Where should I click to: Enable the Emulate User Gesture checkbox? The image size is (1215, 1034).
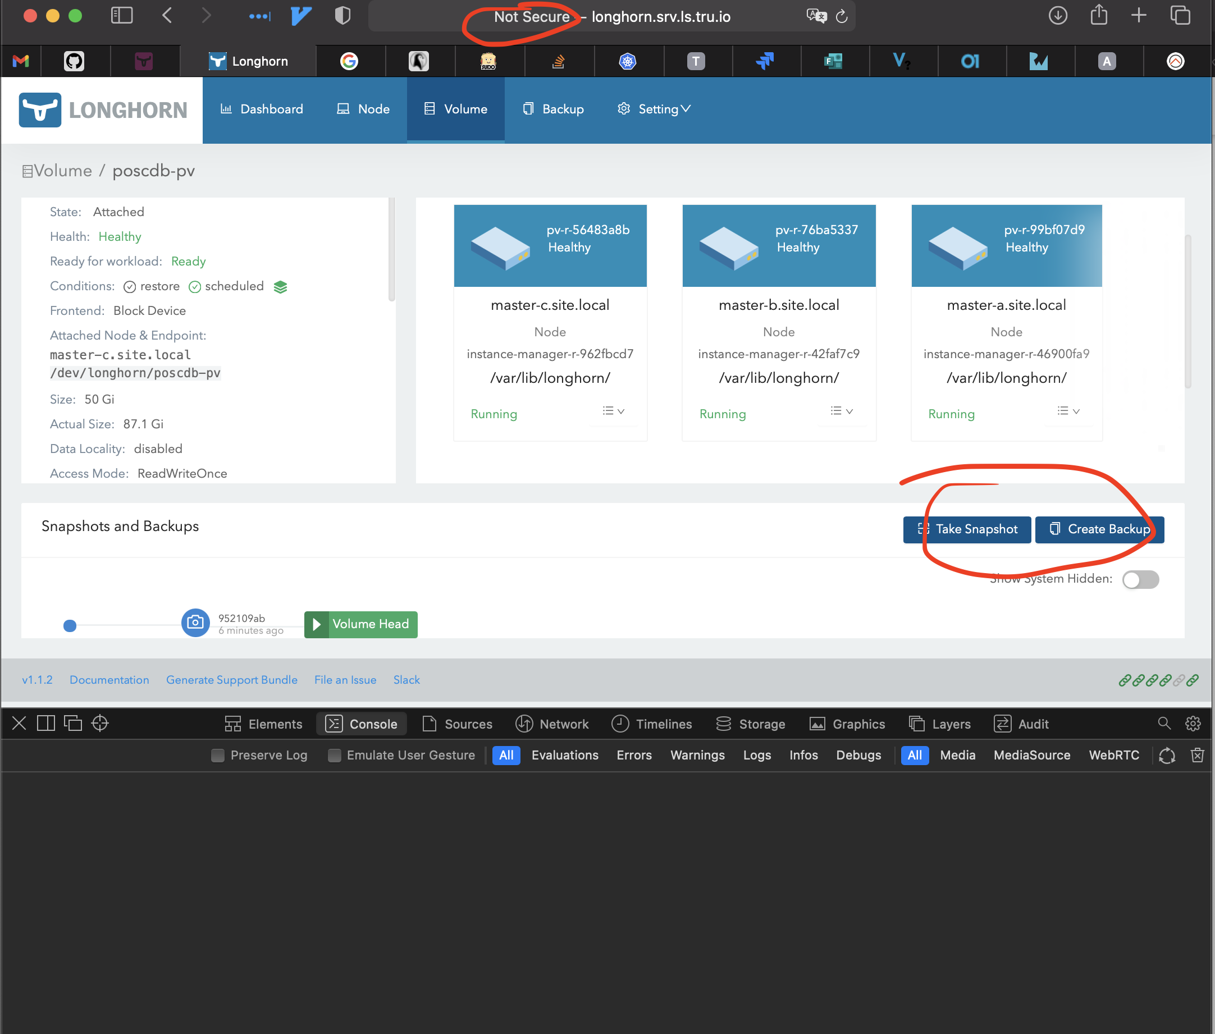(334, 755)
